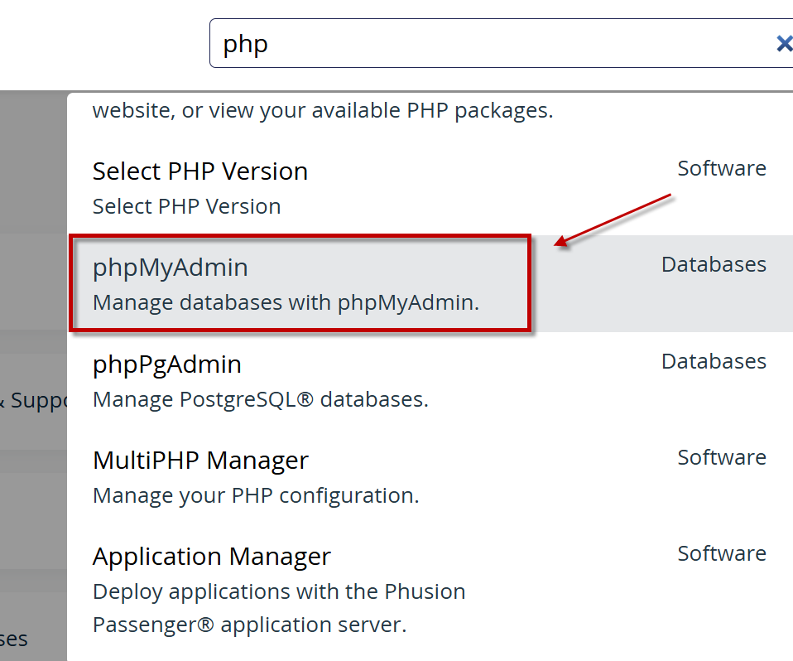
Task: Click the cut-off "ses" text at bottom left
Action: [x=14, y=639]
